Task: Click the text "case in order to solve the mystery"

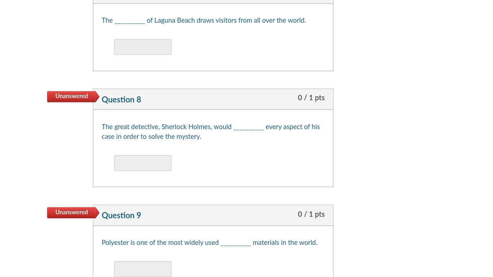Action: pos(151,137)
